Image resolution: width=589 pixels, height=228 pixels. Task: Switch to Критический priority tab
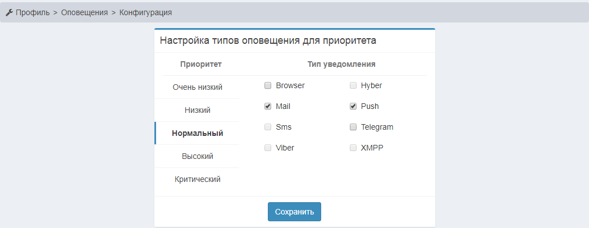coord(197,179)
